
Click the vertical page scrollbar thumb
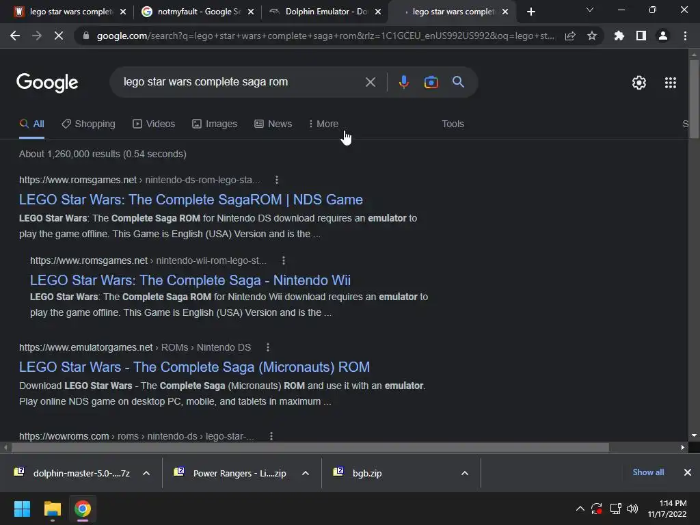point(694,98)
